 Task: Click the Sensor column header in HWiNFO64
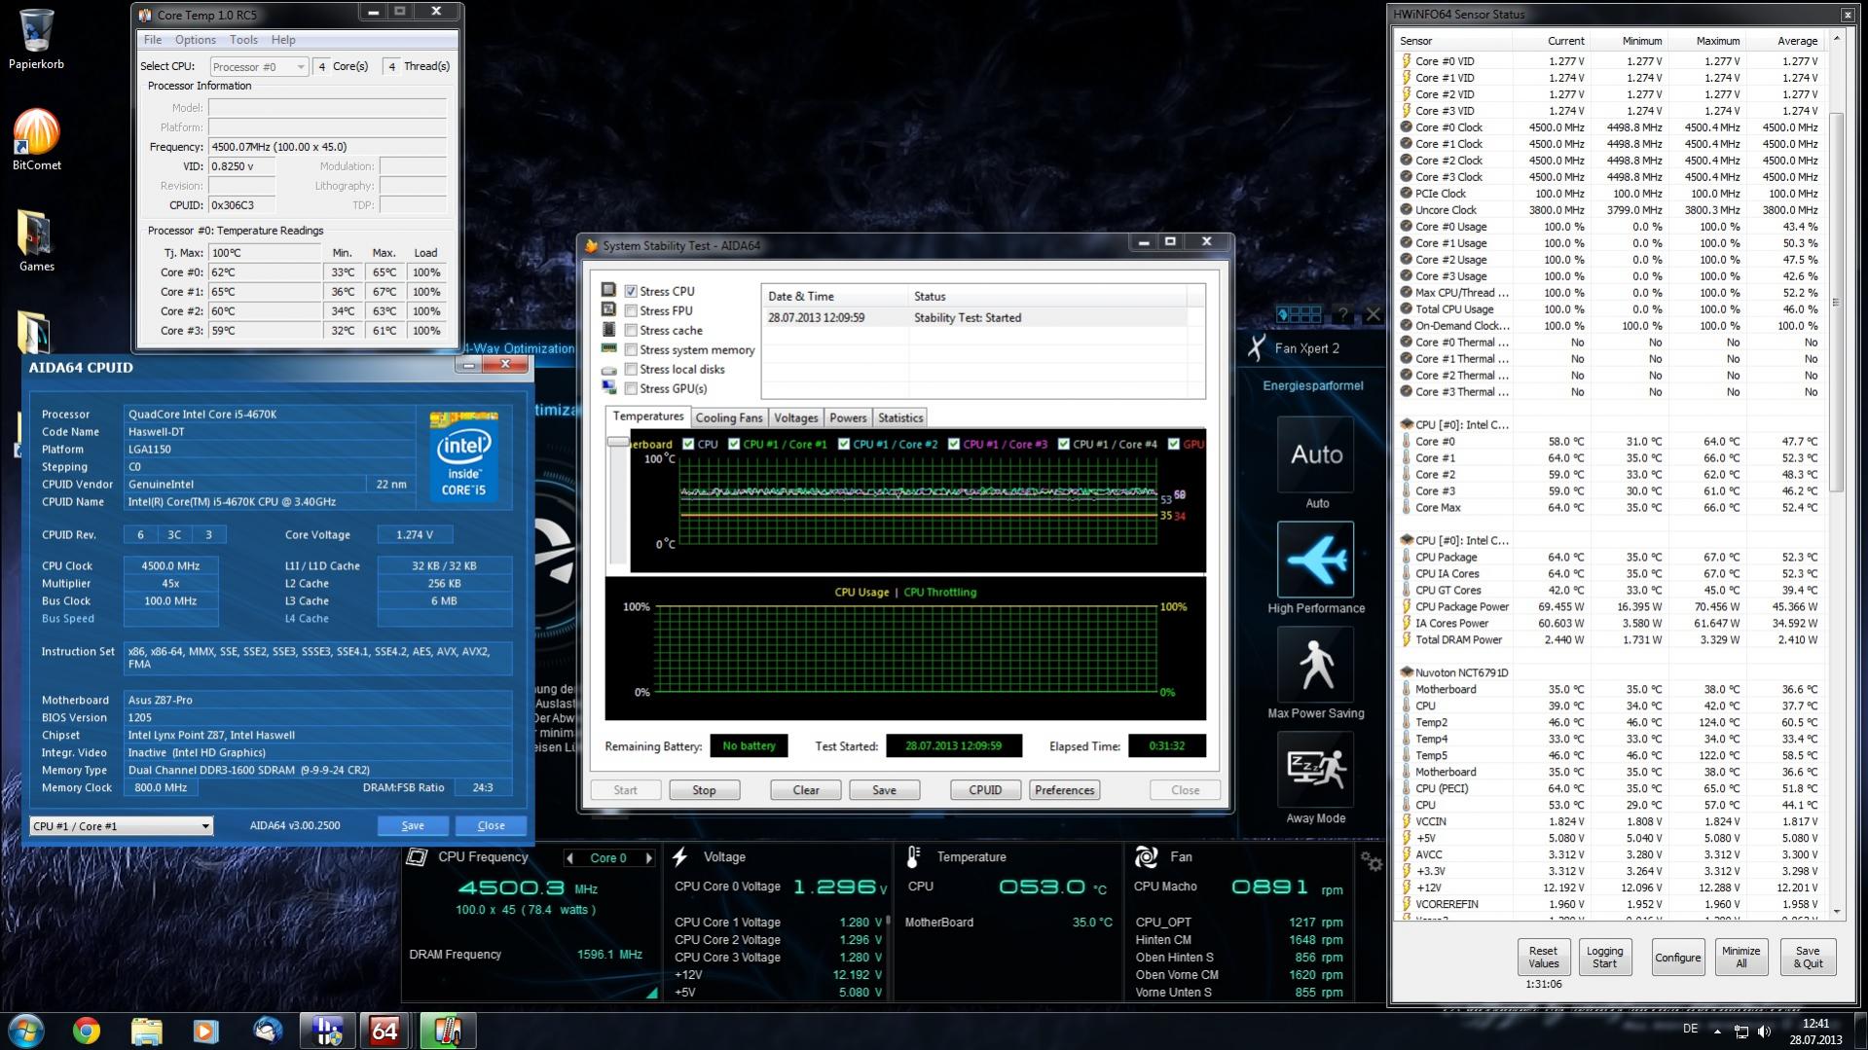click(x=1453, y=41)
